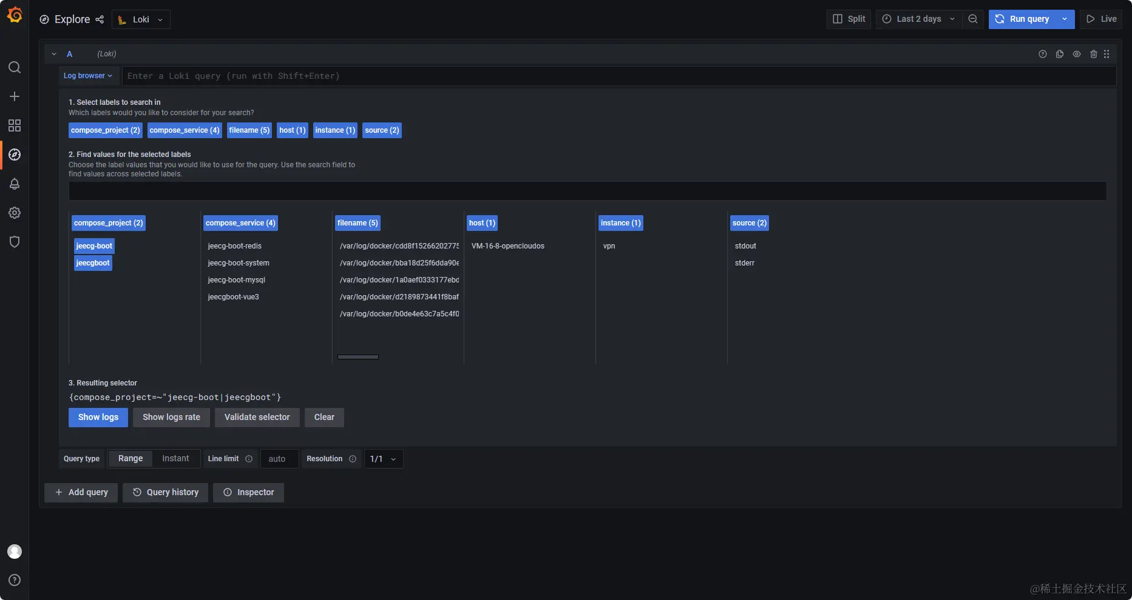Toggle filename (5) label in step 1
The image size is (1132, 600).
coord(249,130)
